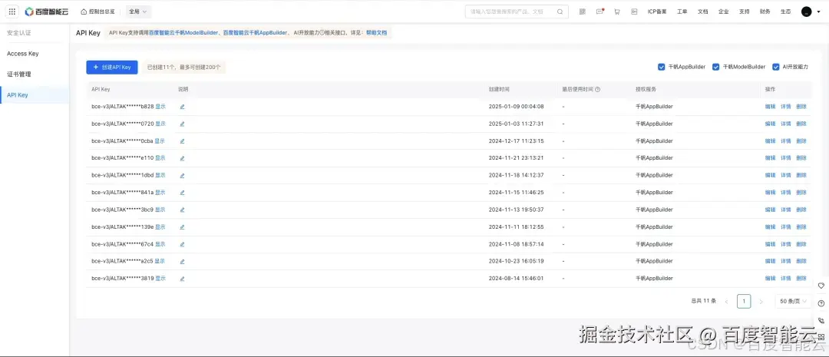Click the 百度智能云 logo
This screenshot has width=829, height=357.
(47, 12)
